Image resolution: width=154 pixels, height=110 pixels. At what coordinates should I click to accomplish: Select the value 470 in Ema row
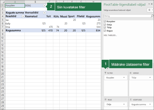point(49,27)
